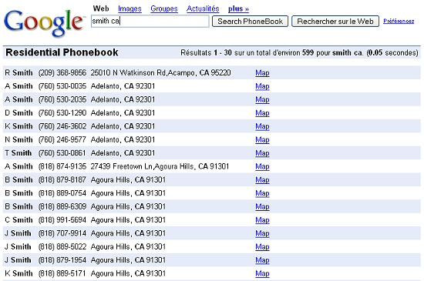Click the name R Smith

tap(19, 73)
